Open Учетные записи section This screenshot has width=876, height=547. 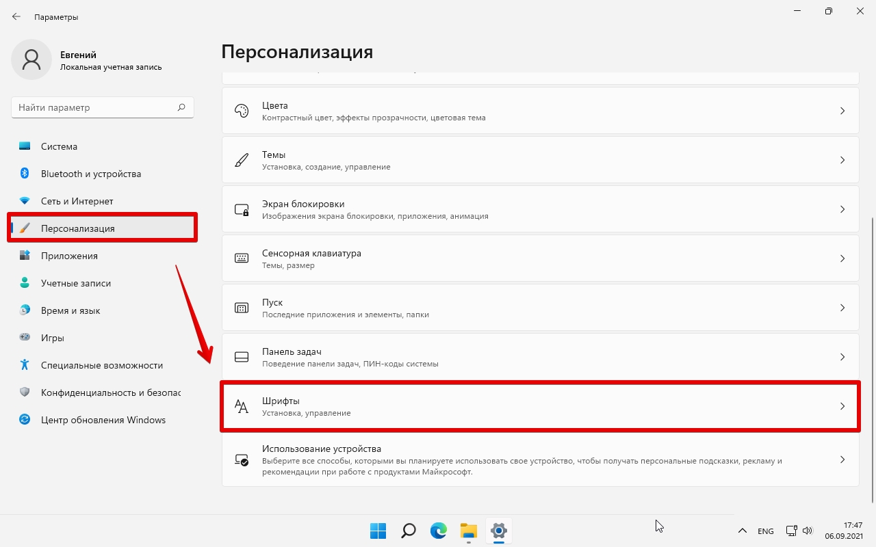coord(103,283)
